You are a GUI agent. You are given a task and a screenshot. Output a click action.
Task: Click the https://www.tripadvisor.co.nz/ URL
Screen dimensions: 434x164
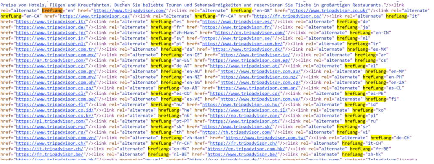pos(259,77)
